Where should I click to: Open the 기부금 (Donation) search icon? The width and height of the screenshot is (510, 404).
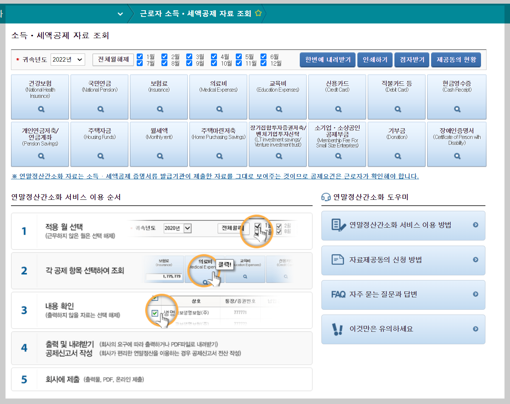tap(397, 156)
